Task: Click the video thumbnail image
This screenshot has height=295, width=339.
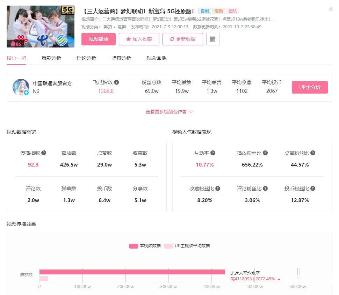Action: coord(41,27)
